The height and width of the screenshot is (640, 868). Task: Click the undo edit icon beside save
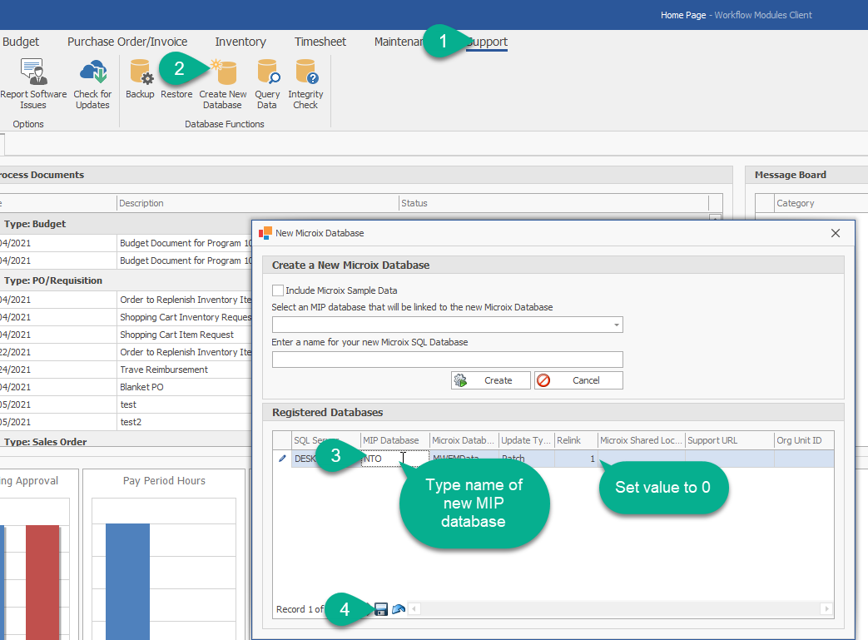pos(398,609)
